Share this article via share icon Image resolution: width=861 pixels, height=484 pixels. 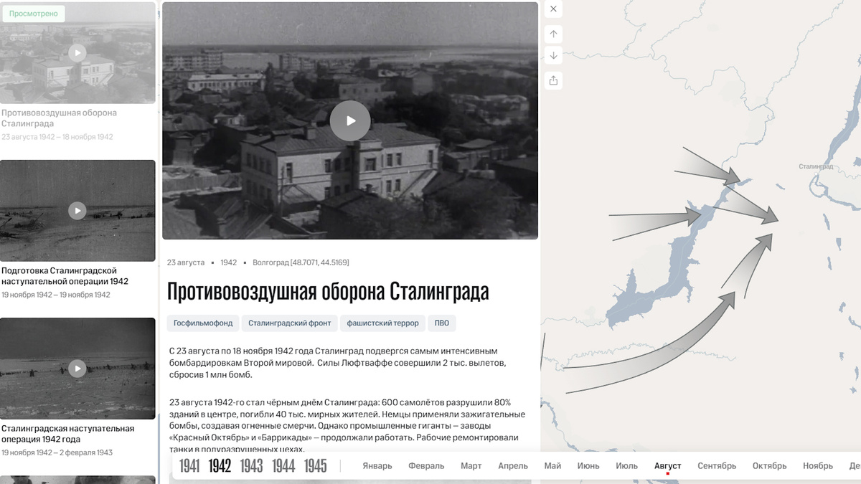pyautogui.click(x=553, y=80)
